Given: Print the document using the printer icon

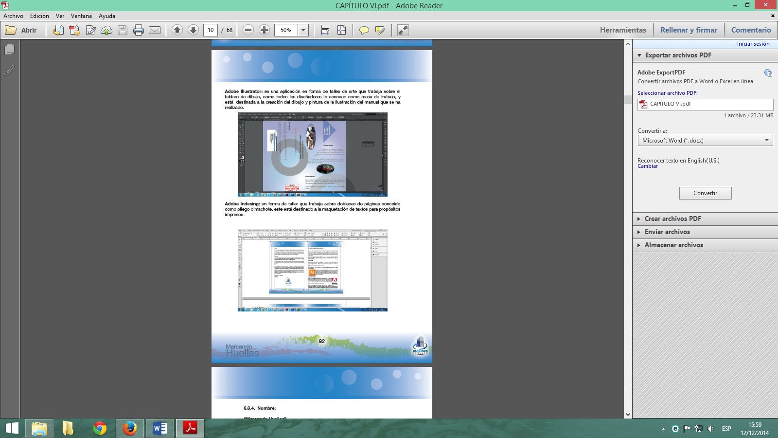Looking at the screenshot, I should (139, 30).
